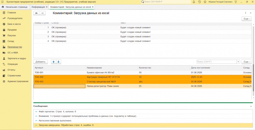Select Картридж лазерный HP CF217A cell

[112, 77]
